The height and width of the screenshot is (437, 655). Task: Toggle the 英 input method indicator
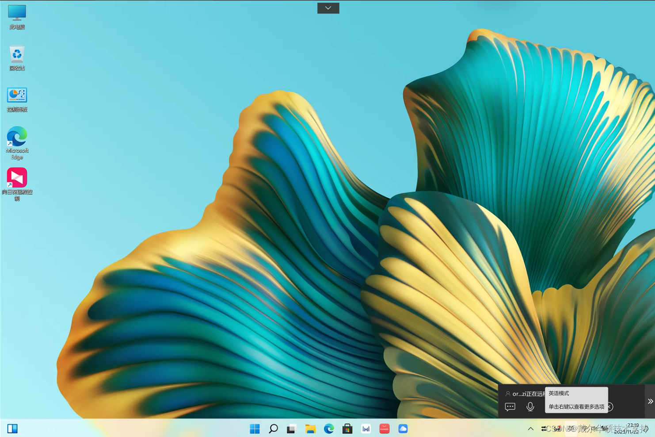pyautogui.click(x=571, y=428)
